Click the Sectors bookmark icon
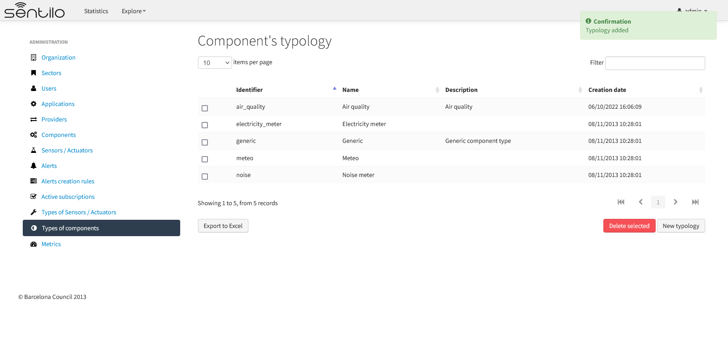Screen dimensions: 728x364 [33, 73]
